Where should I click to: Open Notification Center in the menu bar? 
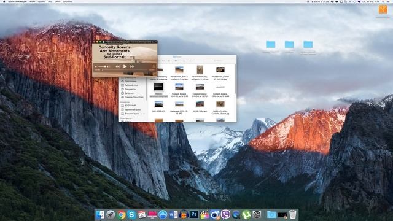[389, 1]
